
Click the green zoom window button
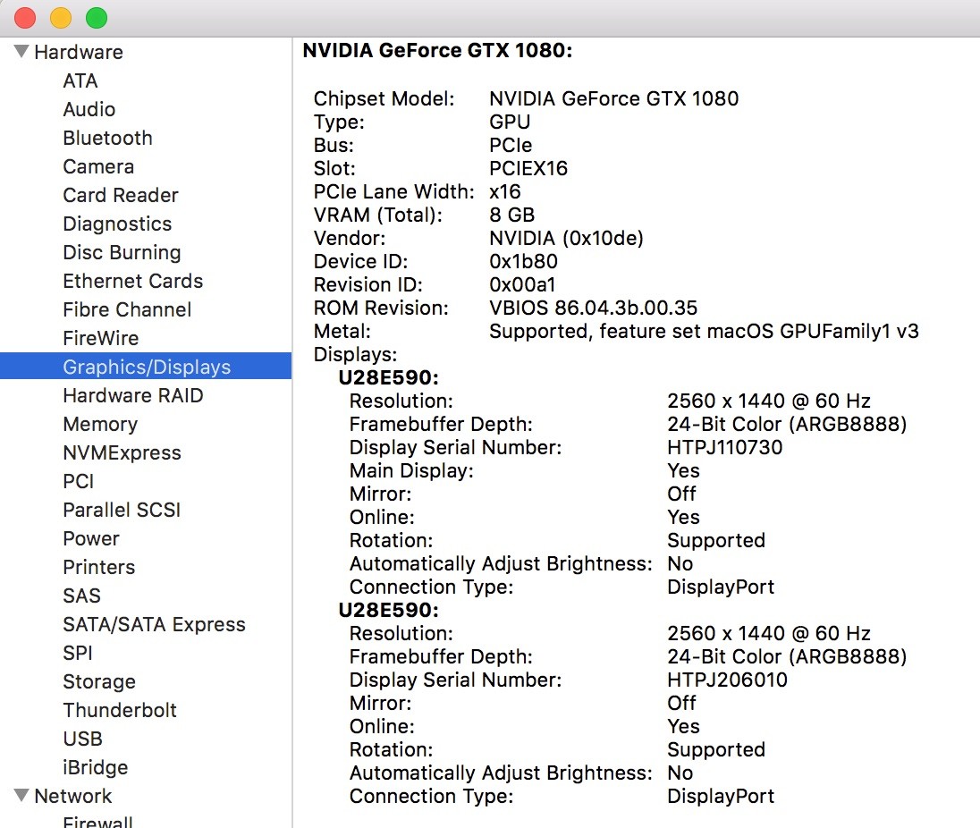click(x=96, y=17)
